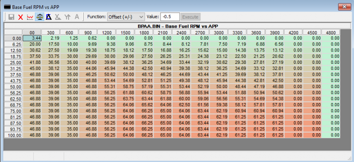Screen dimensions: 354x162
Task: Click the 4800 column header
Action: click(331, 32)
